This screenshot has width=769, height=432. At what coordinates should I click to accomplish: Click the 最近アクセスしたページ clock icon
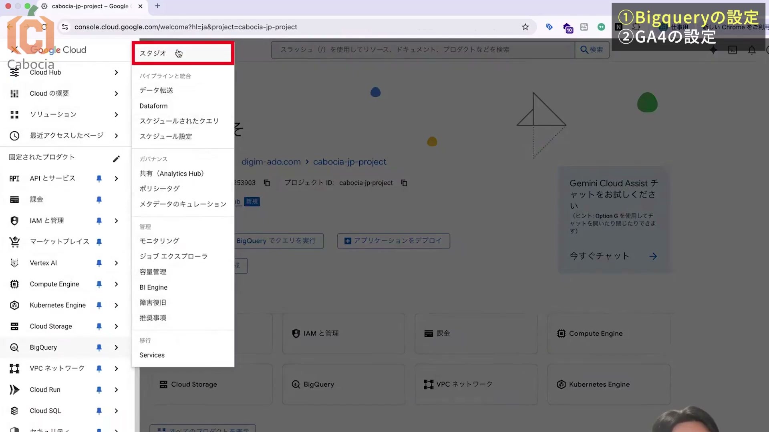coord(14,136)
